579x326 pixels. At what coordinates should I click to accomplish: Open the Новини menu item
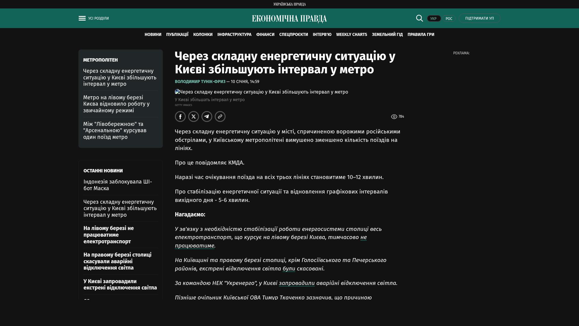click(x=153, y=35)
